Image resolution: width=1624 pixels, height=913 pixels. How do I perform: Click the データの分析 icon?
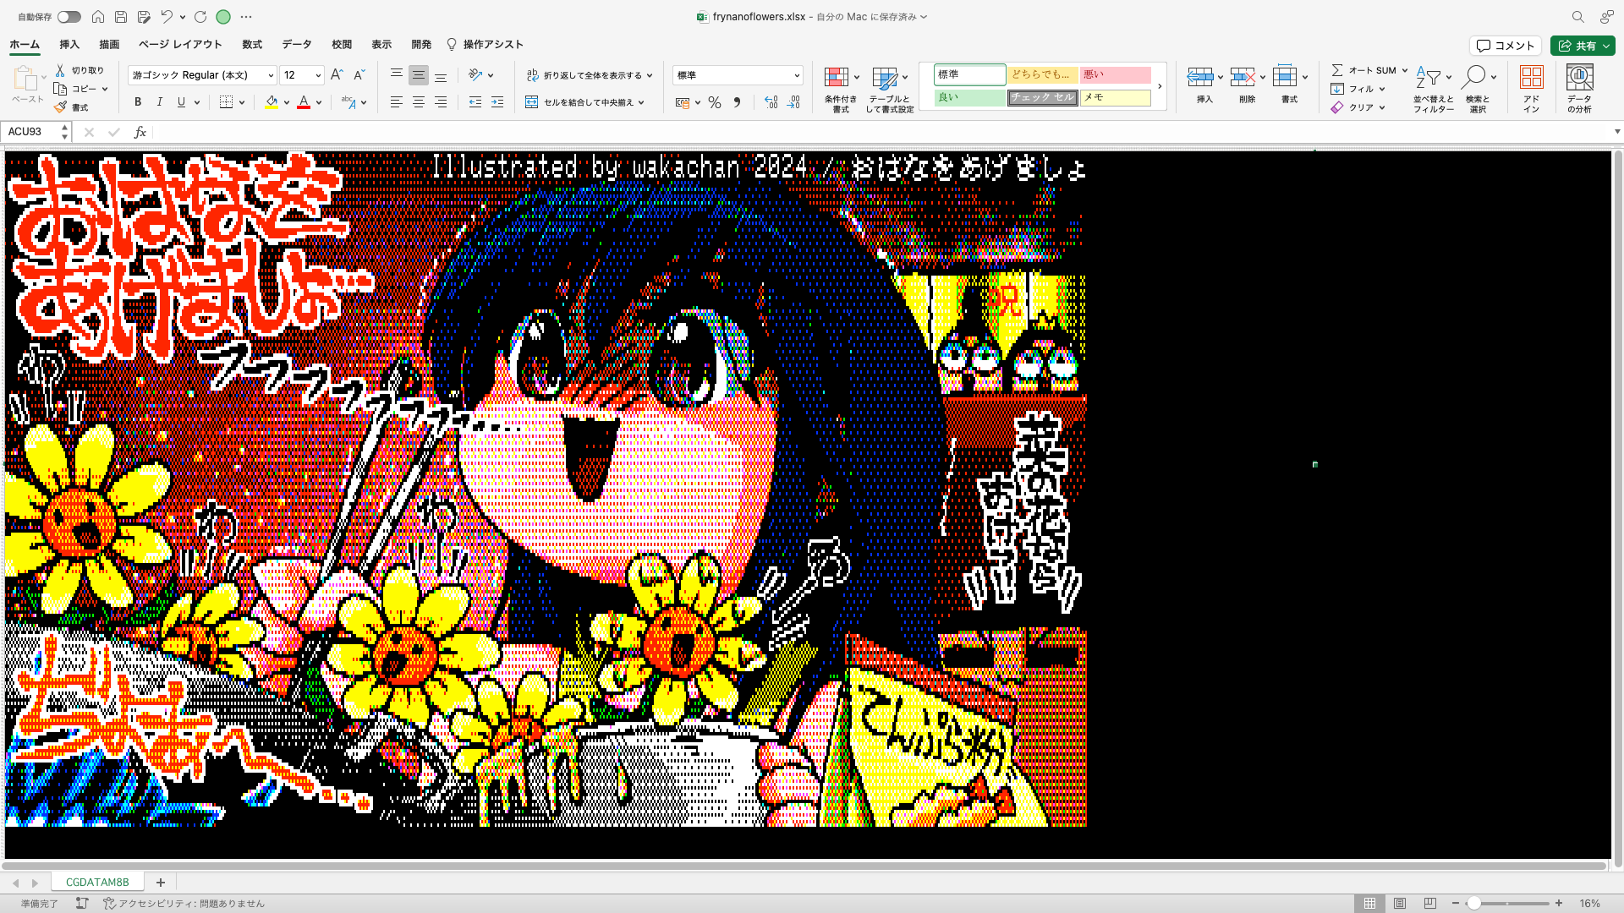(x=1579, y=78)
